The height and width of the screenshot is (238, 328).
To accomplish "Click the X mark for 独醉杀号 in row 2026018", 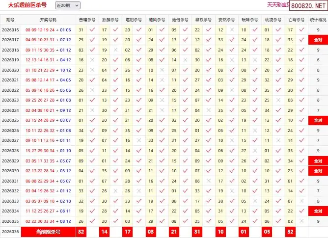I will pyautogui.click(x=115, y=50).
